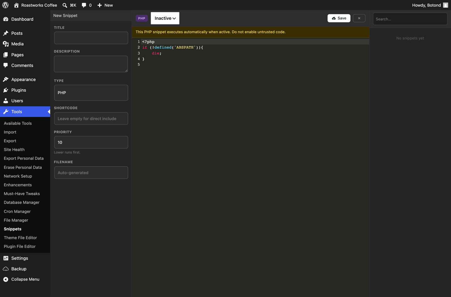Image resolution: width=451 pixels, height=297 pixels.
Task: Click line number 5 in editor gutter
Action: [x=139, y=64]
